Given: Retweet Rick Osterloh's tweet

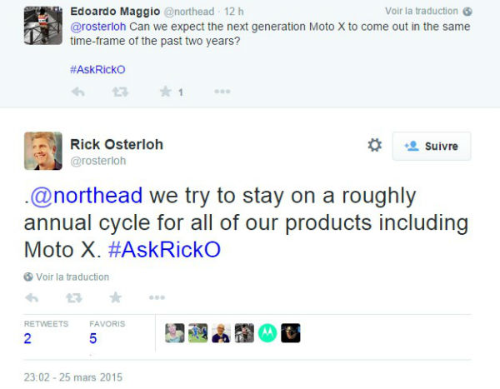Looking at the screenshot, I should click(72, 297).
